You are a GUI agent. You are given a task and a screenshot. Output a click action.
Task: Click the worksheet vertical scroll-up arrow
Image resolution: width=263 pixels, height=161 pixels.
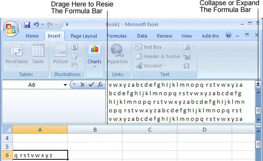click(x=258, y=131)
